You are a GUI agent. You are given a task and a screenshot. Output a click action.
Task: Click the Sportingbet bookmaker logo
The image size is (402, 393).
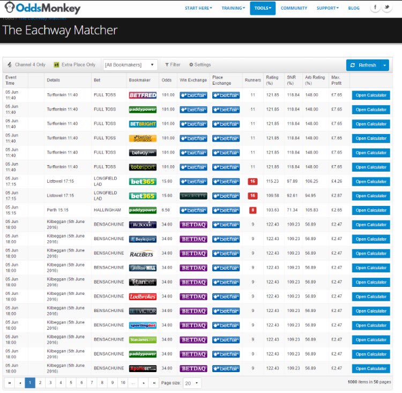pyautogui.click(x=143, y=325)
